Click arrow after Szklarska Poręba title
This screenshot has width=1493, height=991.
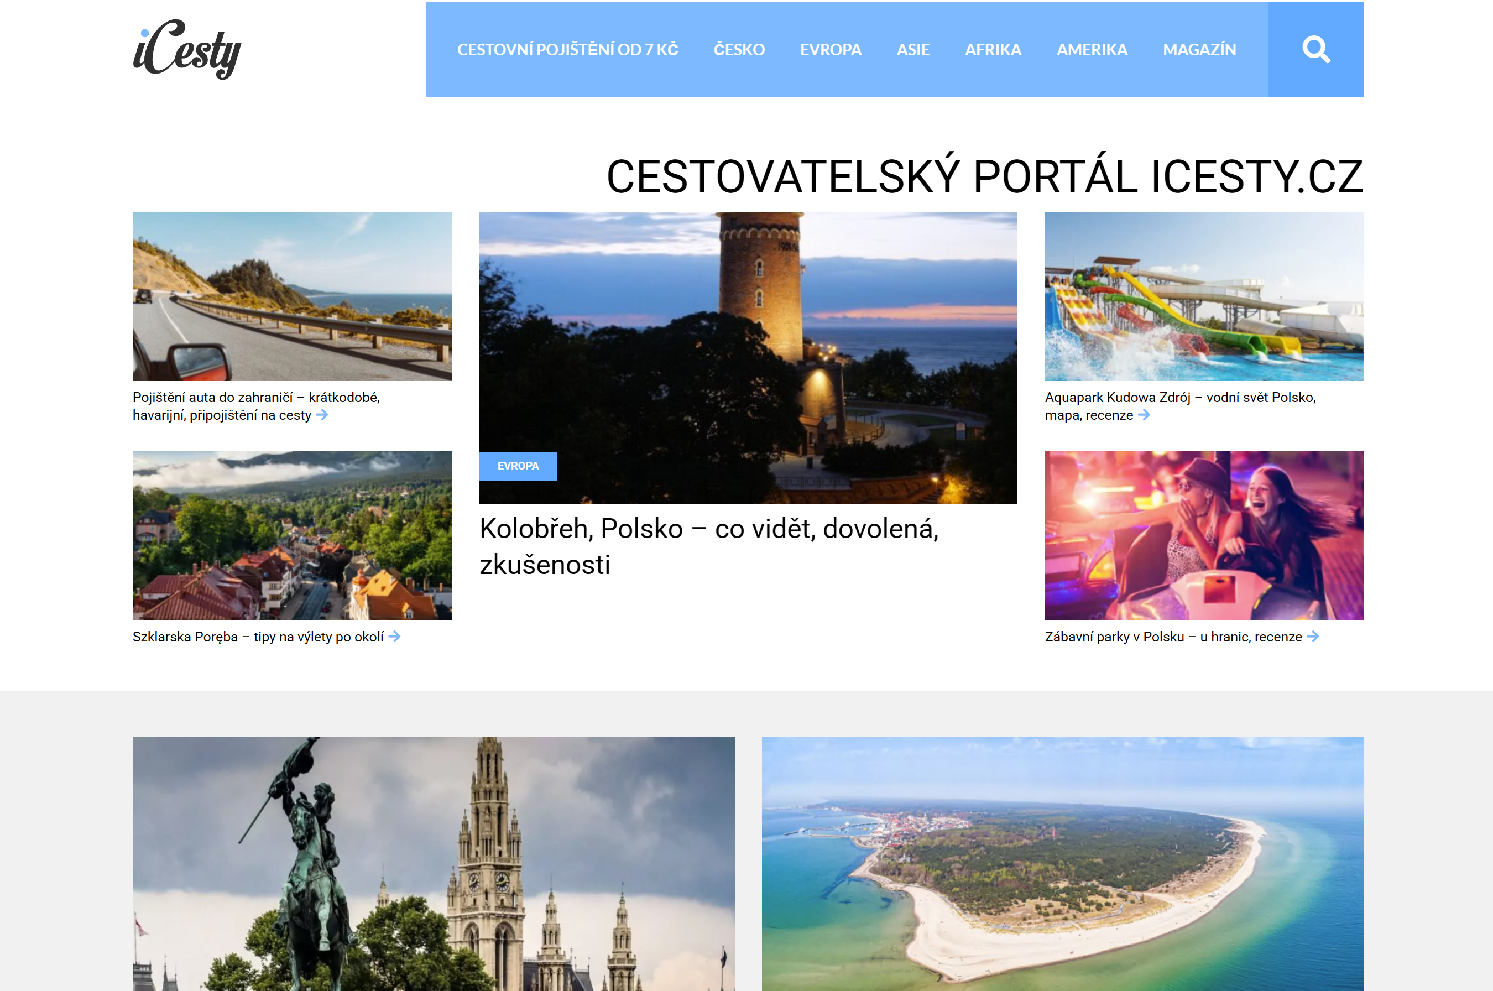pyautogui.click(x=394, y=637)
